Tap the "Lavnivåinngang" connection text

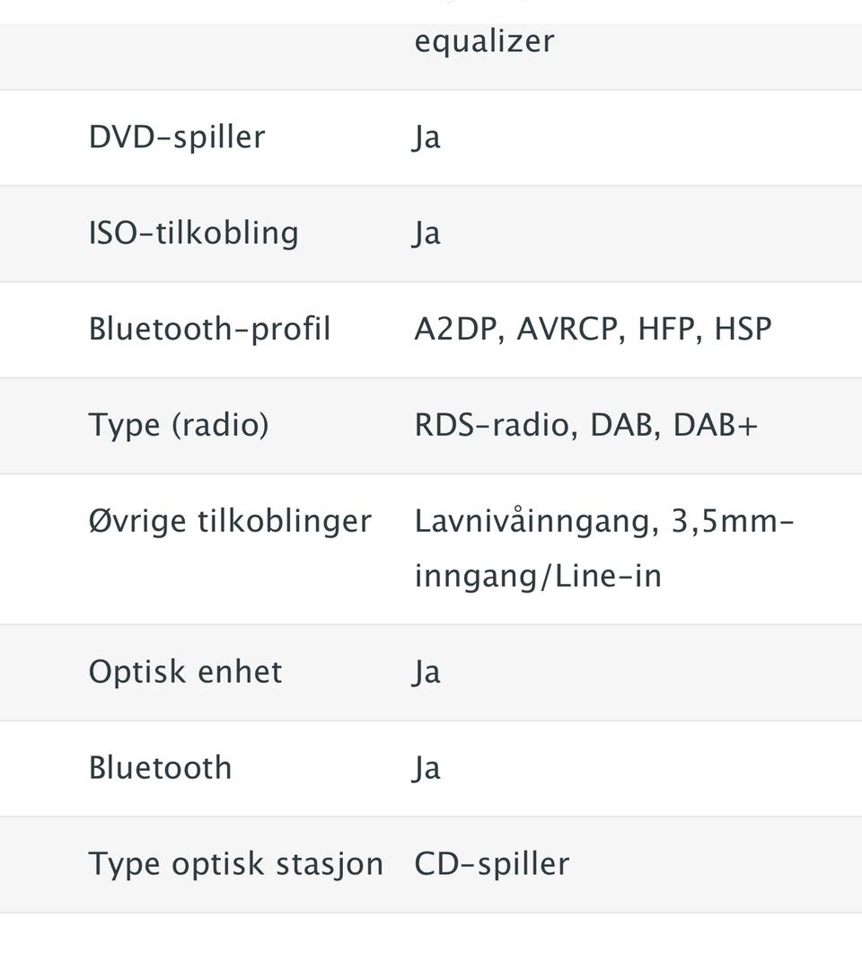pos(534,522)
